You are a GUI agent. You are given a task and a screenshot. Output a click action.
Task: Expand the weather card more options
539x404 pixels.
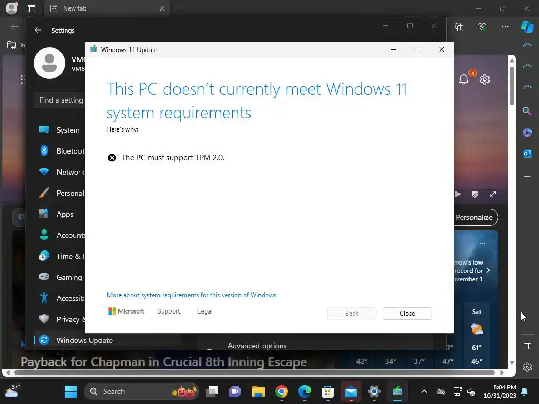coord(483,243)
